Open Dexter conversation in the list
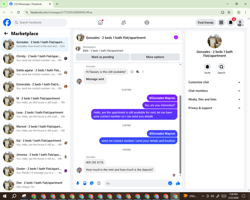Image resolution: width=250 pixels, height=200 pixels. [x=35, y=170]
